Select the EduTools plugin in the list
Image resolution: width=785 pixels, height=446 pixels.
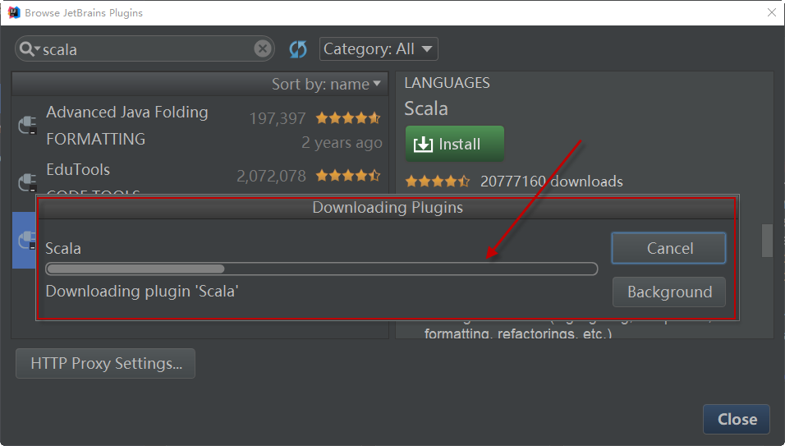pyautogui.click(x=78, y=170)
